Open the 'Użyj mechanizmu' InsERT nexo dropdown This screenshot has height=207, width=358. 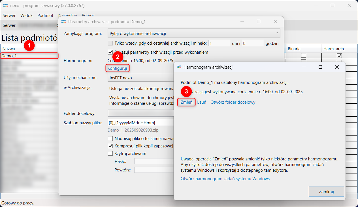point(141,78)
